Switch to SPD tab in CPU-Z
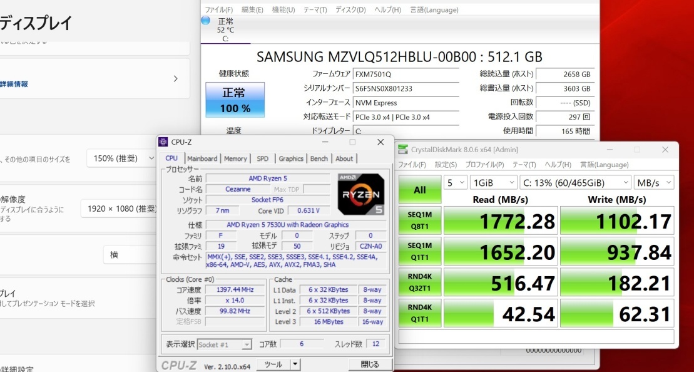 pyautogui.click(x=262, y=158)
